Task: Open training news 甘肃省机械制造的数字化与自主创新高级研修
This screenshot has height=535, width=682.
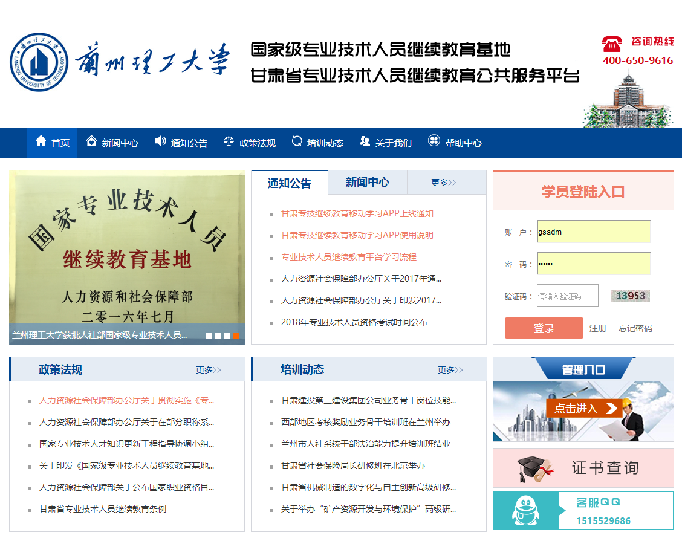Action: 368,488
